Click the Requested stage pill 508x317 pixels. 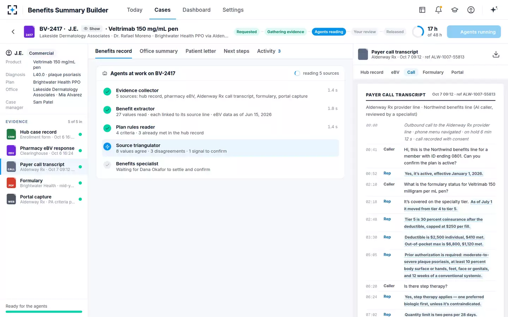click(x=247, y=32)
